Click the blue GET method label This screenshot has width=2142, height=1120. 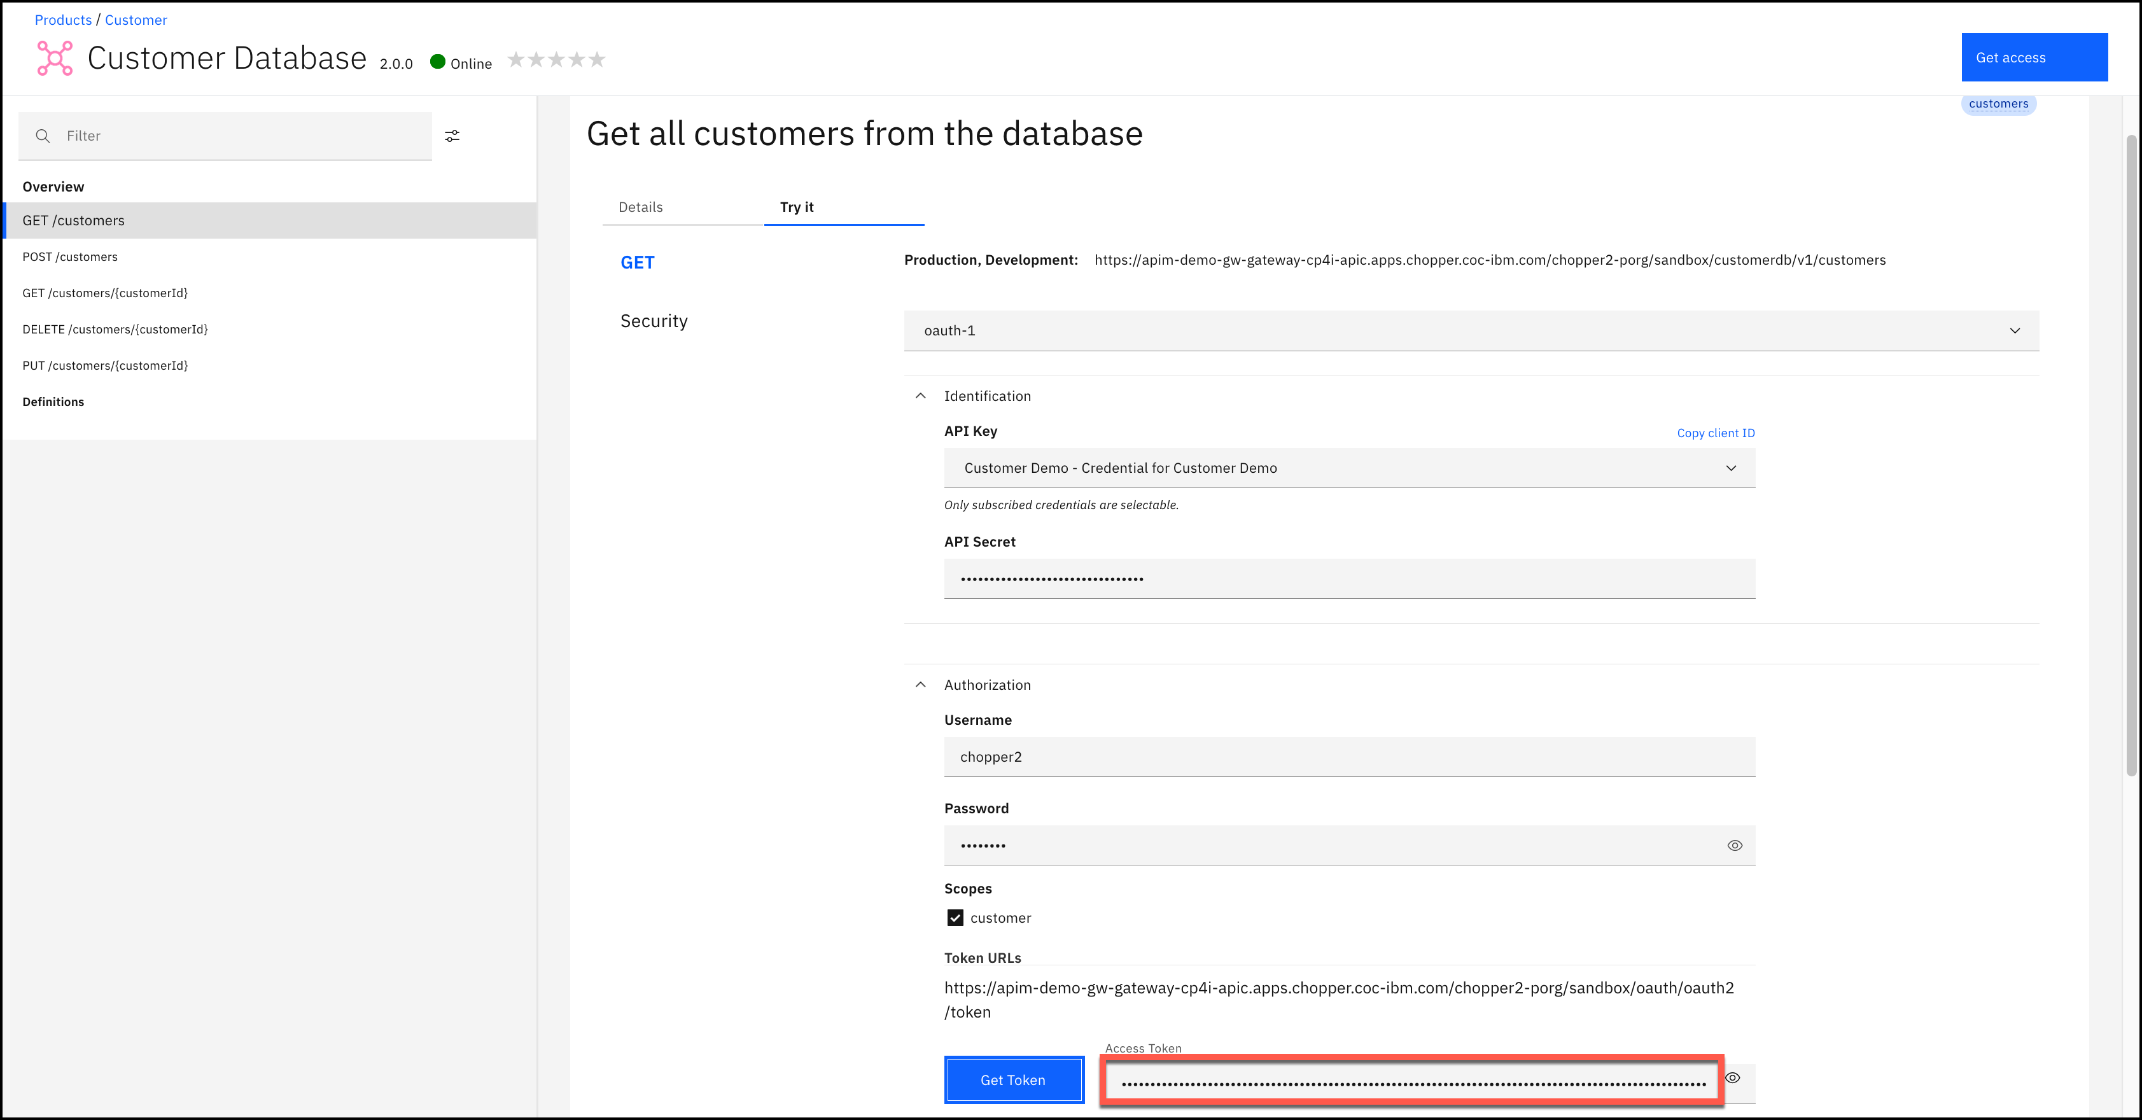638,263
